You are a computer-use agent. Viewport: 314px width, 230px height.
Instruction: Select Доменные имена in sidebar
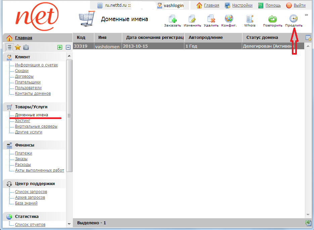coord(31,115)
